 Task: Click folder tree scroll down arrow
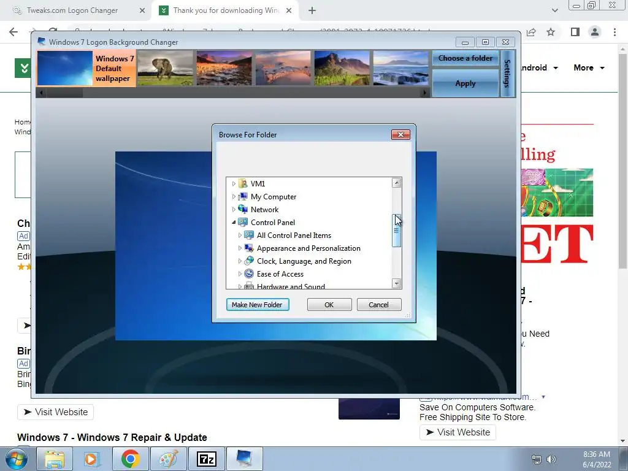(397, 283)
